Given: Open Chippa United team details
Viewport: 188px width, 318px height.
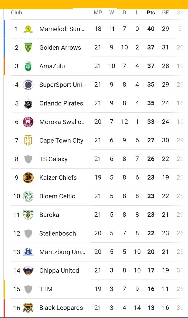Looking at the screenshot, I should [59, 271].
